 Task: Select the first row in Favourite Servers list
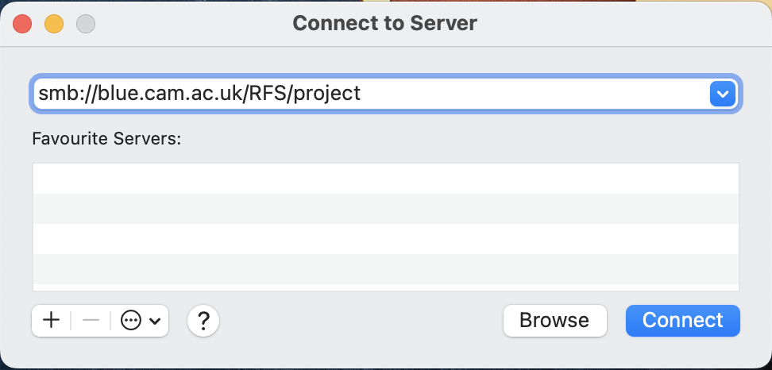point(385,179)
